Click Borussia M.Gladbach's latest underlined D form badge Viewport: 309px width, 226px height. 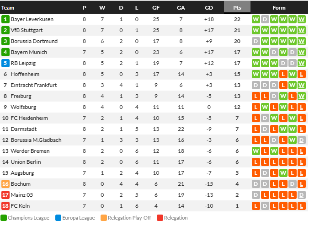[x=302, y=140]
